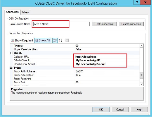Select the OAuth Client Secret value
The height and width of the screenshot is (117, 152).
pos(106,64)
